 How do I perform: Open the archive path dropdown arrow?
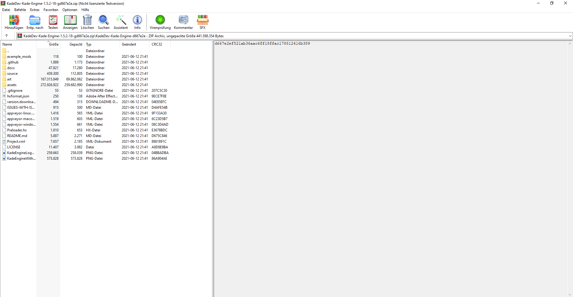pyautogui.click(x=570, y=36)
